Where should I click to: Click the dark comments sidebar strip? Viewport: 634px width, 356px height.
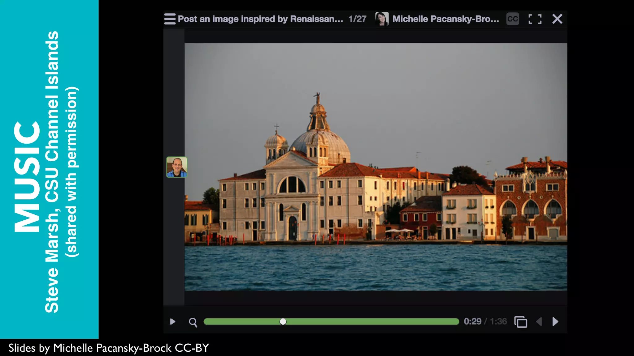coord(174,93)
